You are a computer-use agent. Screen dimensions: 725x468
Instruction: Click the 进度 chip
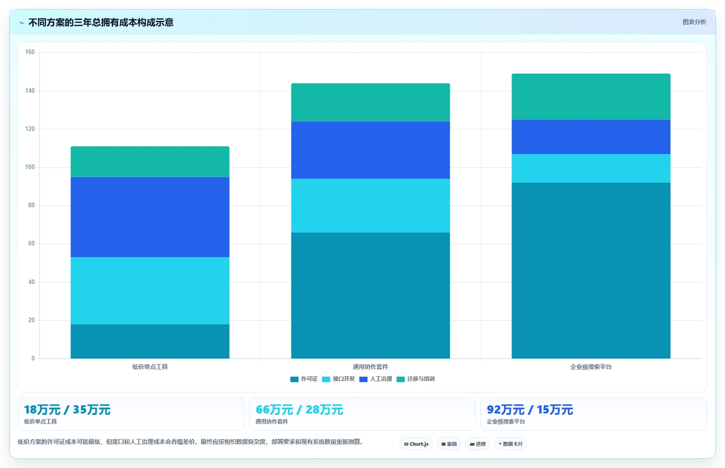point(478,444)
